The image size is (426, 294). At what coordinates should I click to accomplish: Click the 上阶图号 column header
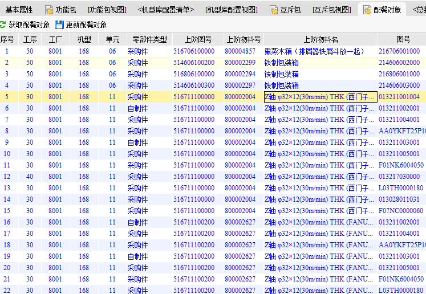198,39
